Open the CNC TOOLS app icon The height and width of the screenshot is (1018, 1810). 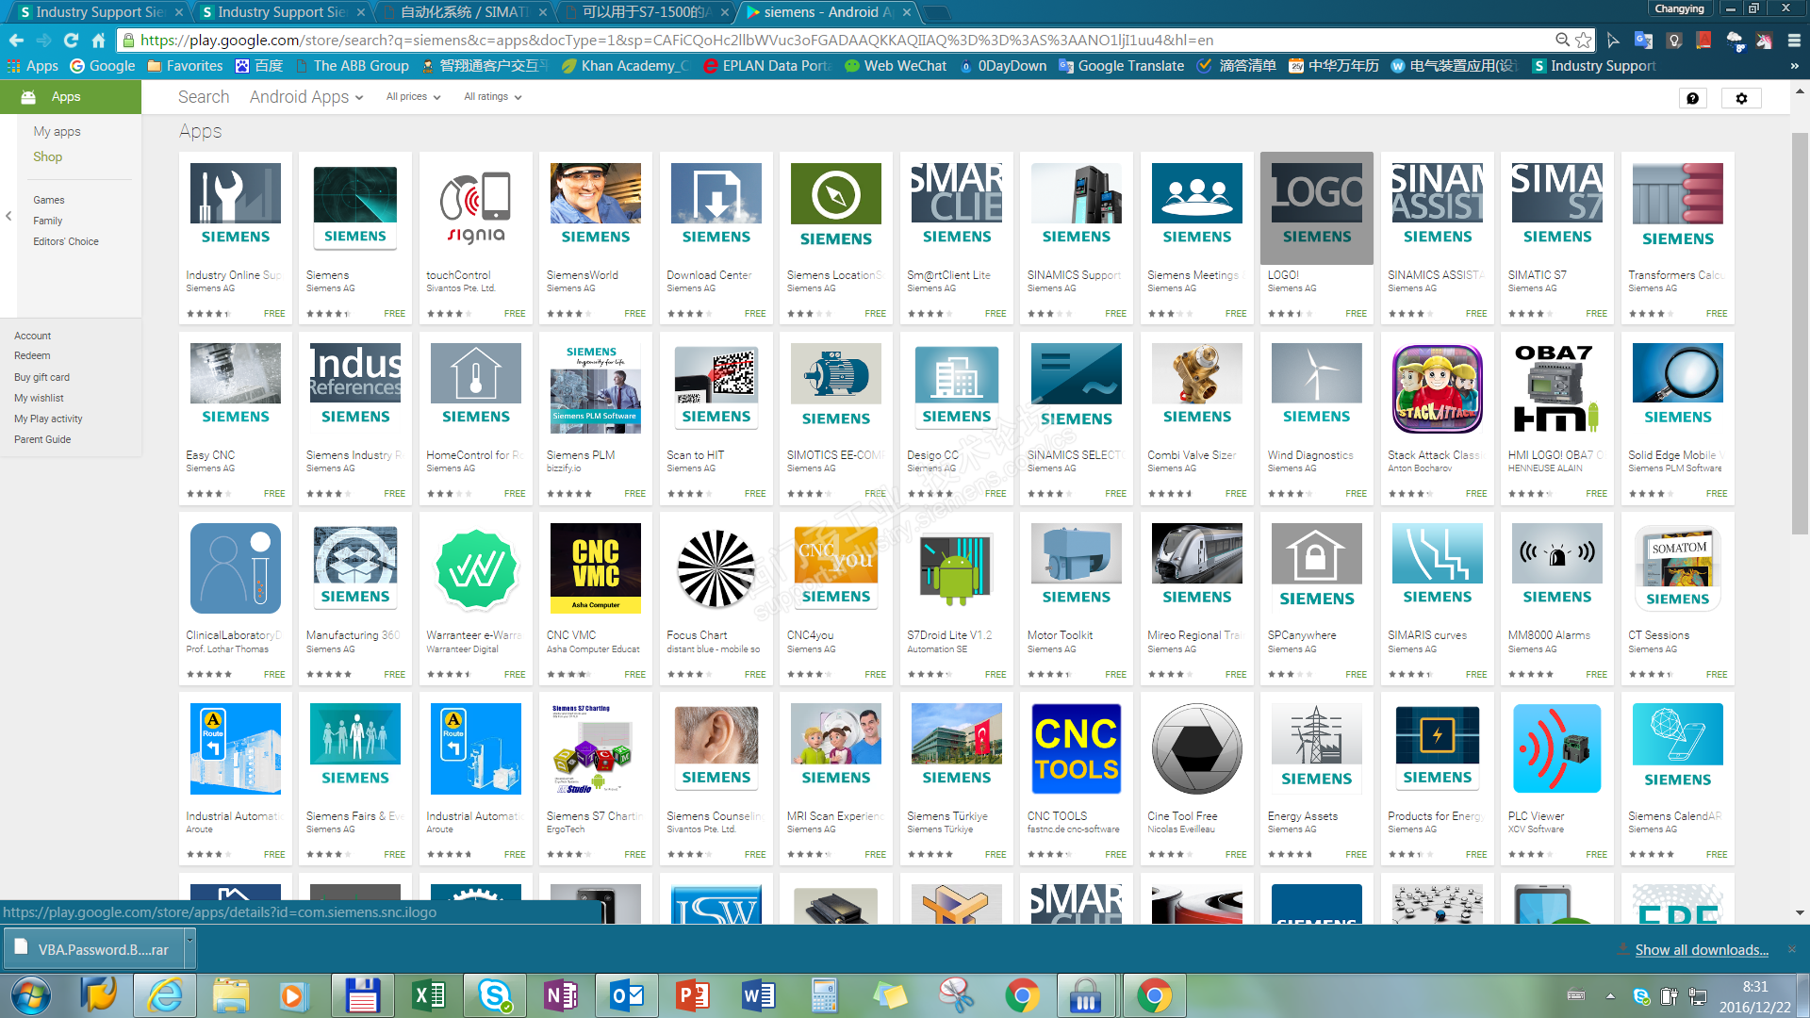pos(1076,749)
